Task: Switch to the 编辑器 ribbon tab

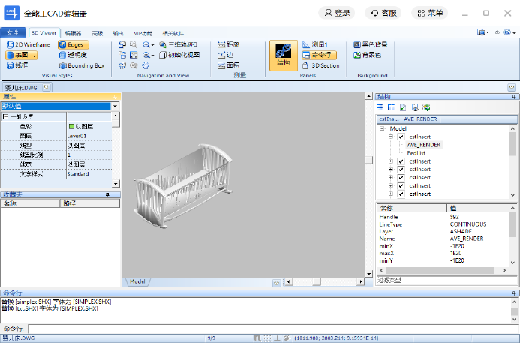Action: pyautogui.click(x=73, y=33)
